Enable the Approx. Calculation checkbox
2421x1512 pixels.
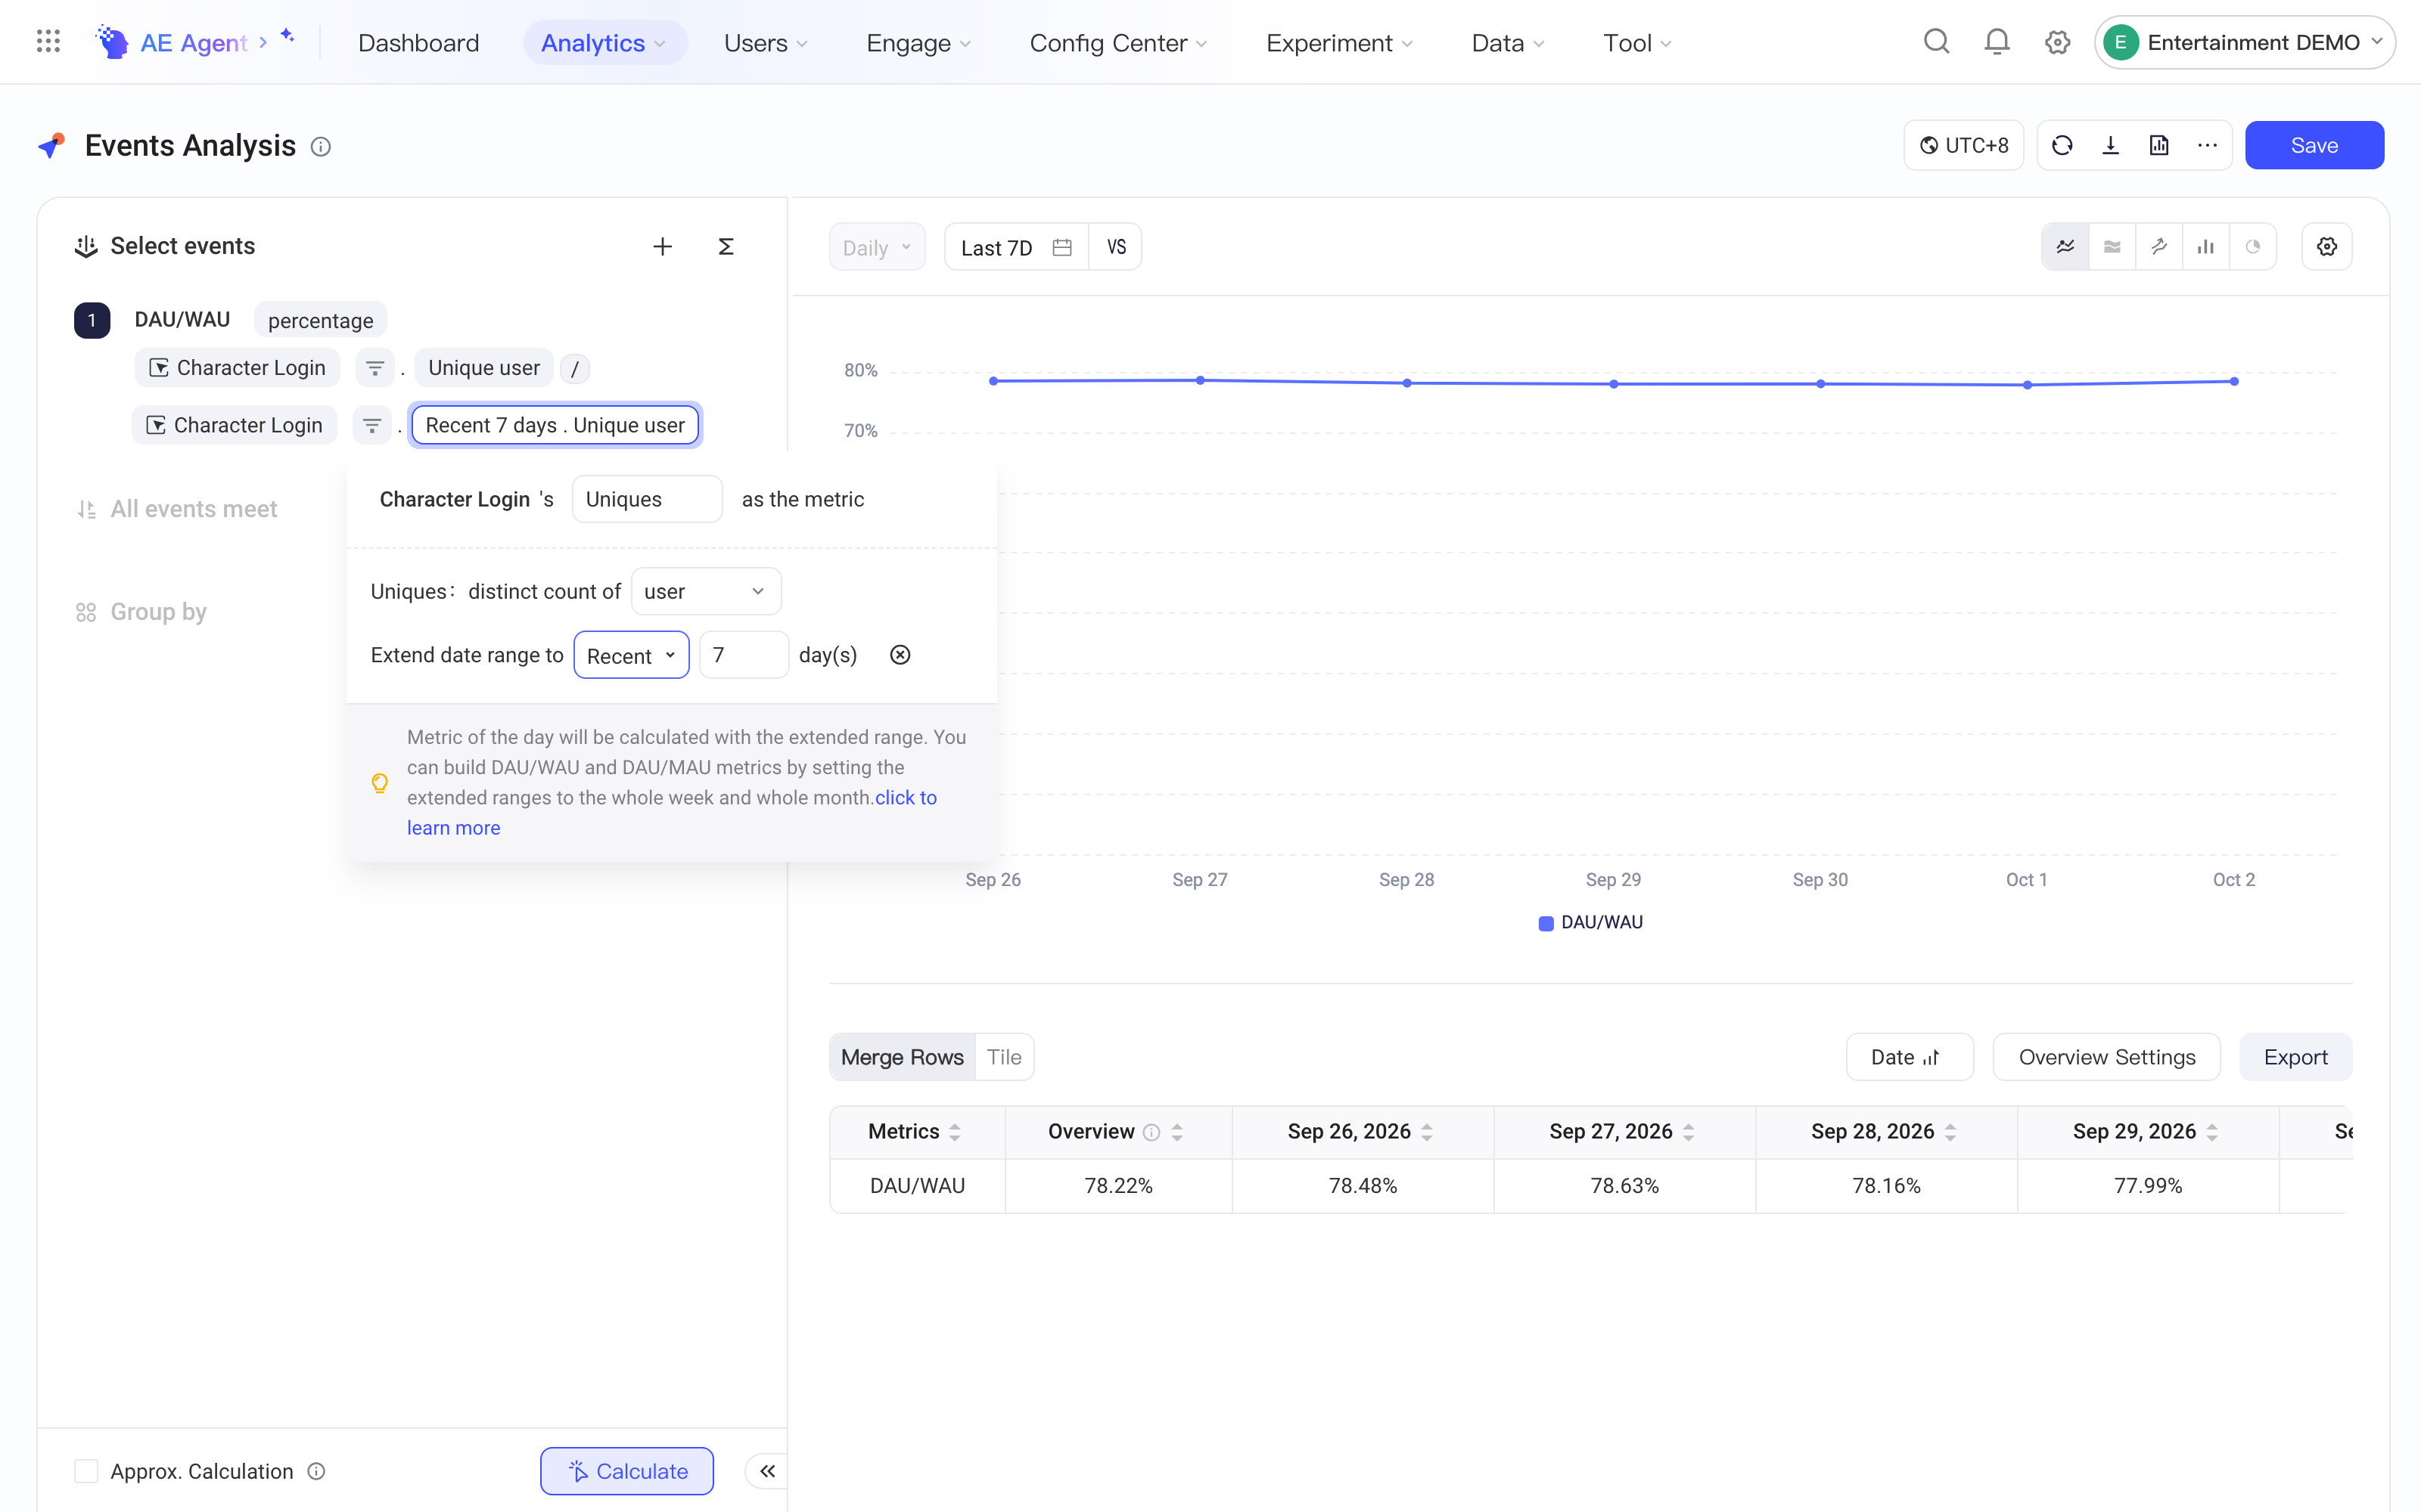tap(86, 1471)
